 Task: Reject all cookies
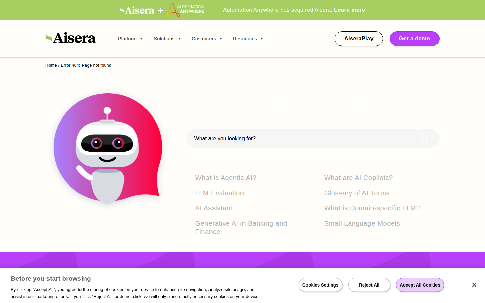(369, 285)
